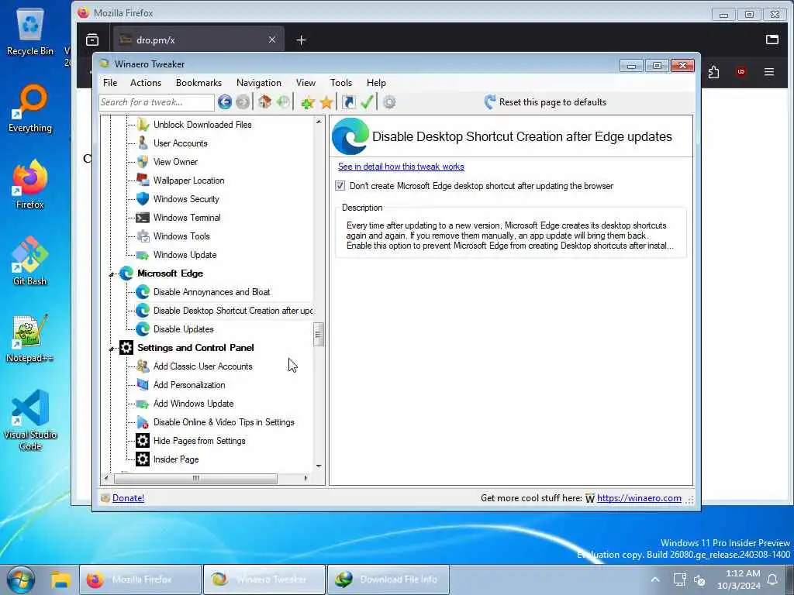Click the Donate! link
Viewport: 794px width, 595px height.
(x=128, y=498)
